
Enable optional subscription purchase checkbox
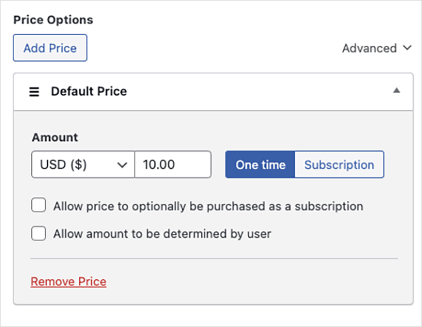tap(38, 205)
